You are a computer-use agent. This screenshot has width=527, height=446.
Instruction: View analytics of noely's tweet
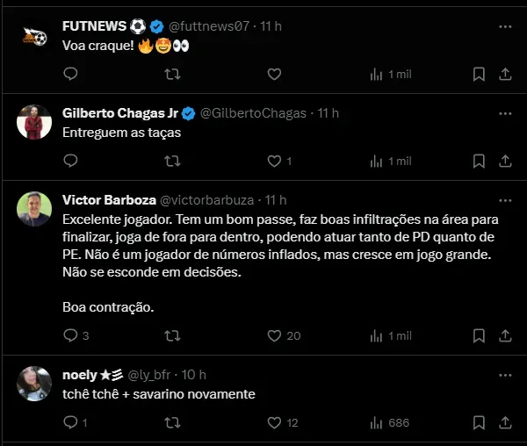[x=376, y=422]
